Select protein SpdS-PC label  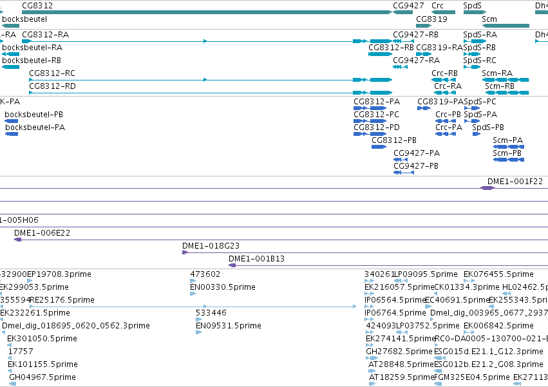pos(480,102)
